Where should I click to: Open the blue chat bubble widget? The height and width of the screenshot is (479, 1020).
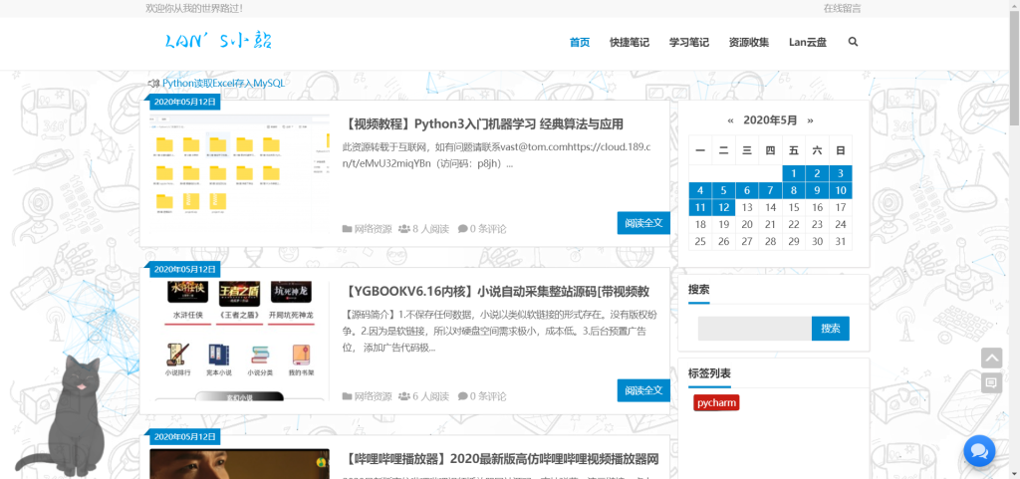979,450
